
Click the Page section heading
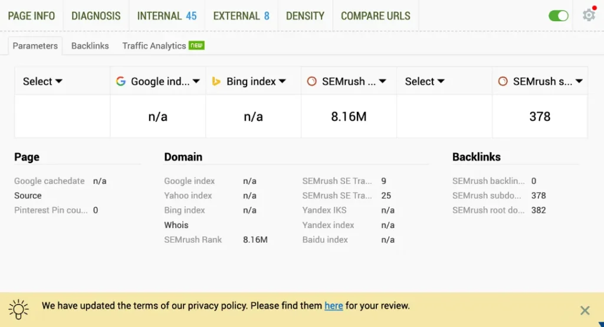coord(27,157)
